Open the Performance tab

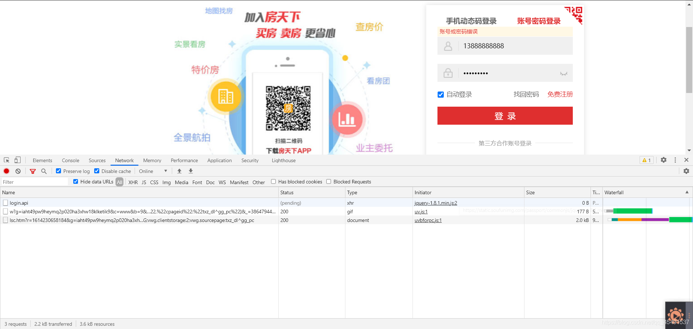[184, 160]
